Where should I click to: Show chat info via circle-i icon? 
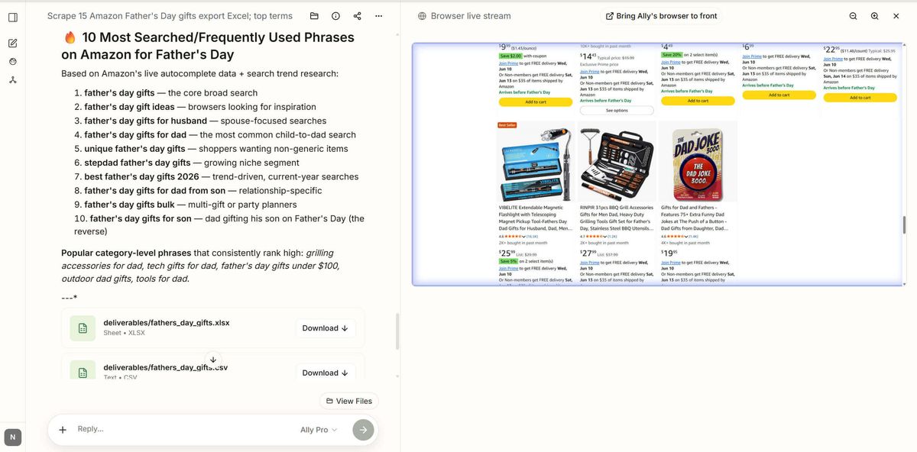coord(335,16)
